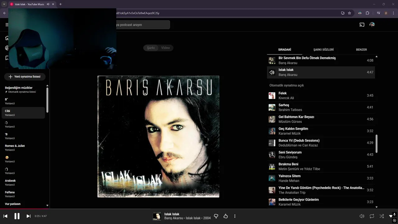Screen dimensions: 398x224
Task: Skip to the previous track
Action: click(x=5, y=216)
